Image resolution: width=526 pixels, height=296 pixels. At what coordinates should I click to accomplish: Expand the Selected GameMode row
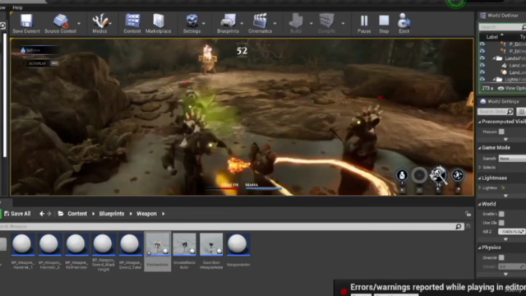click(x=480, y=167)
